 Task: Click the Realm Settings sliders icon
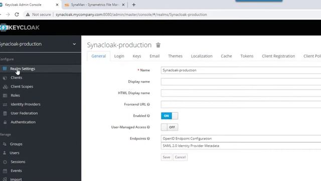click(5, 68)
